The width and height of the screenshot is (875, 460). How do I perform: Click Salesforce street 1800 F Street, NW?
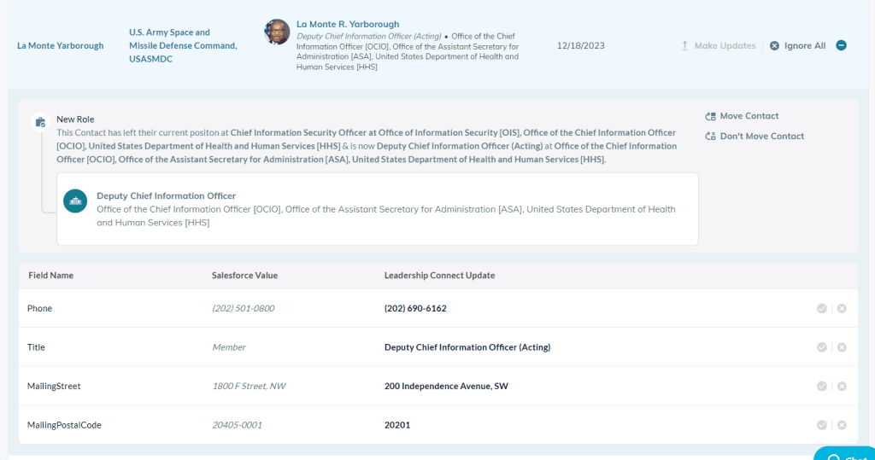(x=249, y=387)
